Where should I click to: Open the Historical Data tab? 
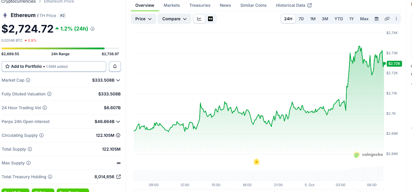pyautogui.click(x=294, y=5)
